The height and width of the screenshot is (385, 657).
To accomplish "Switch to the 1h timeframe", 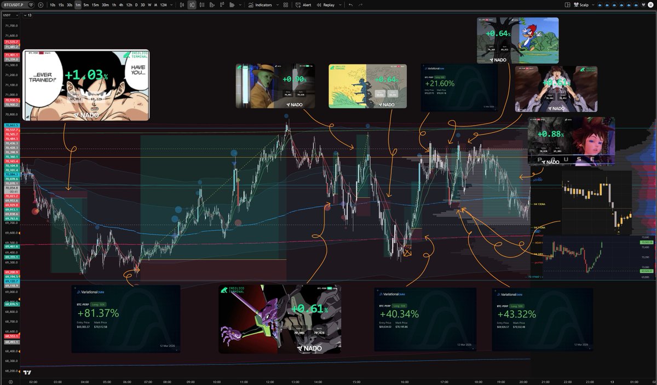I will point(114,5).
